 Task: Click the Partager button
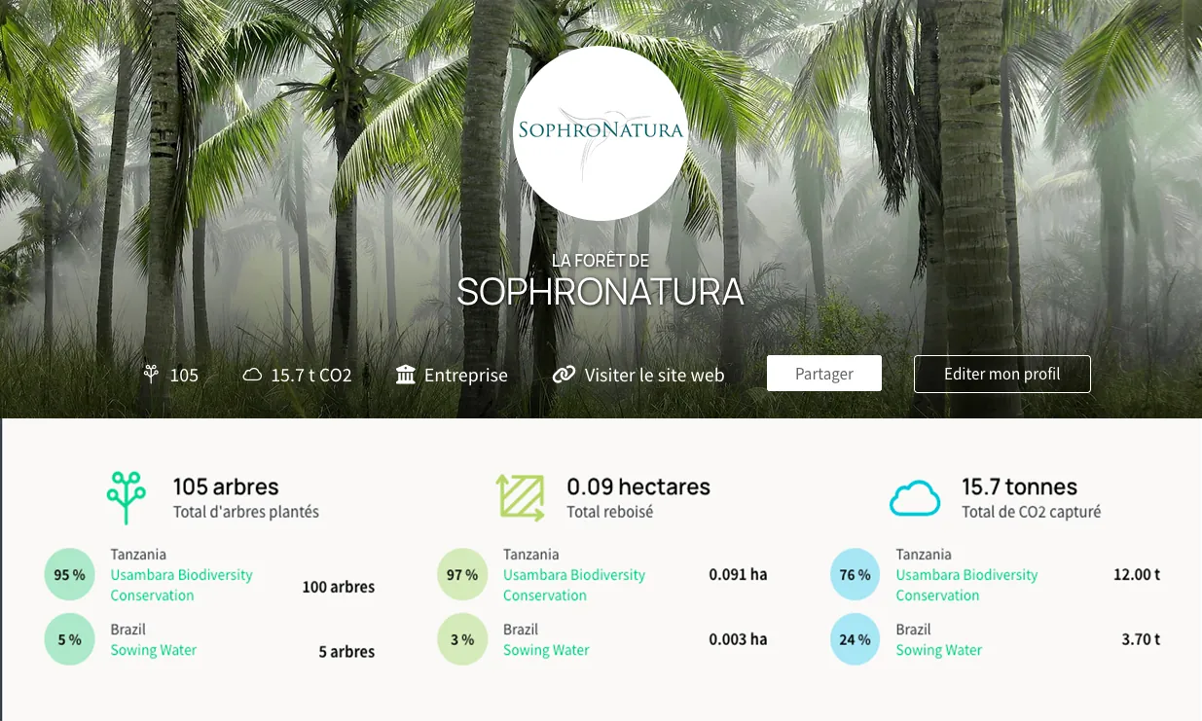(824, 374)
